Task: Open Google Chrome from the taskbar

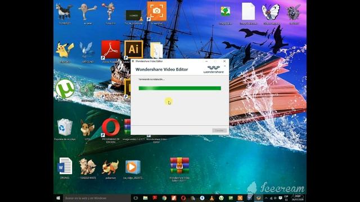Action: click(x=164, y=198)
